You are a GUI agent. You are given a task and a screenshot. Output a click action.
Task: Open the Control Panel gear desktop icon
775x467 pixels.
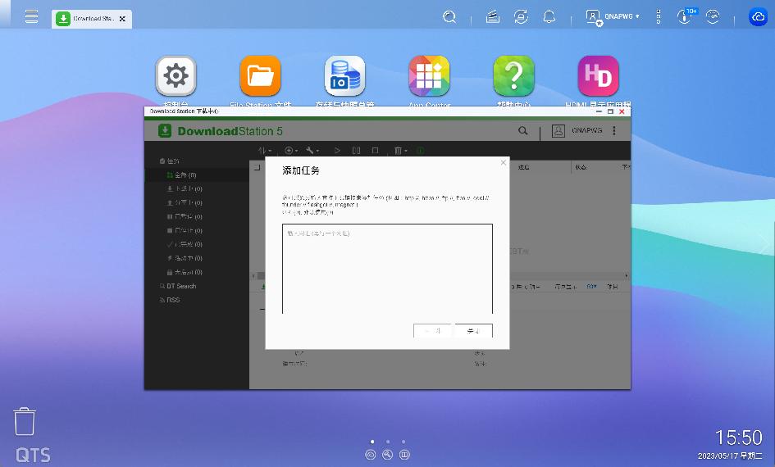[176, 76]
